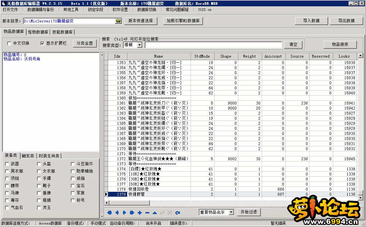Open the 数据库切换 menu
Screen dimensions: 366x227
147,9
